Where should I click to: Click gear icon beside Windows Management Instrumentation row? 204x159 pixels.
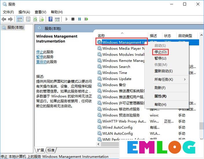(x=100, y=42)
